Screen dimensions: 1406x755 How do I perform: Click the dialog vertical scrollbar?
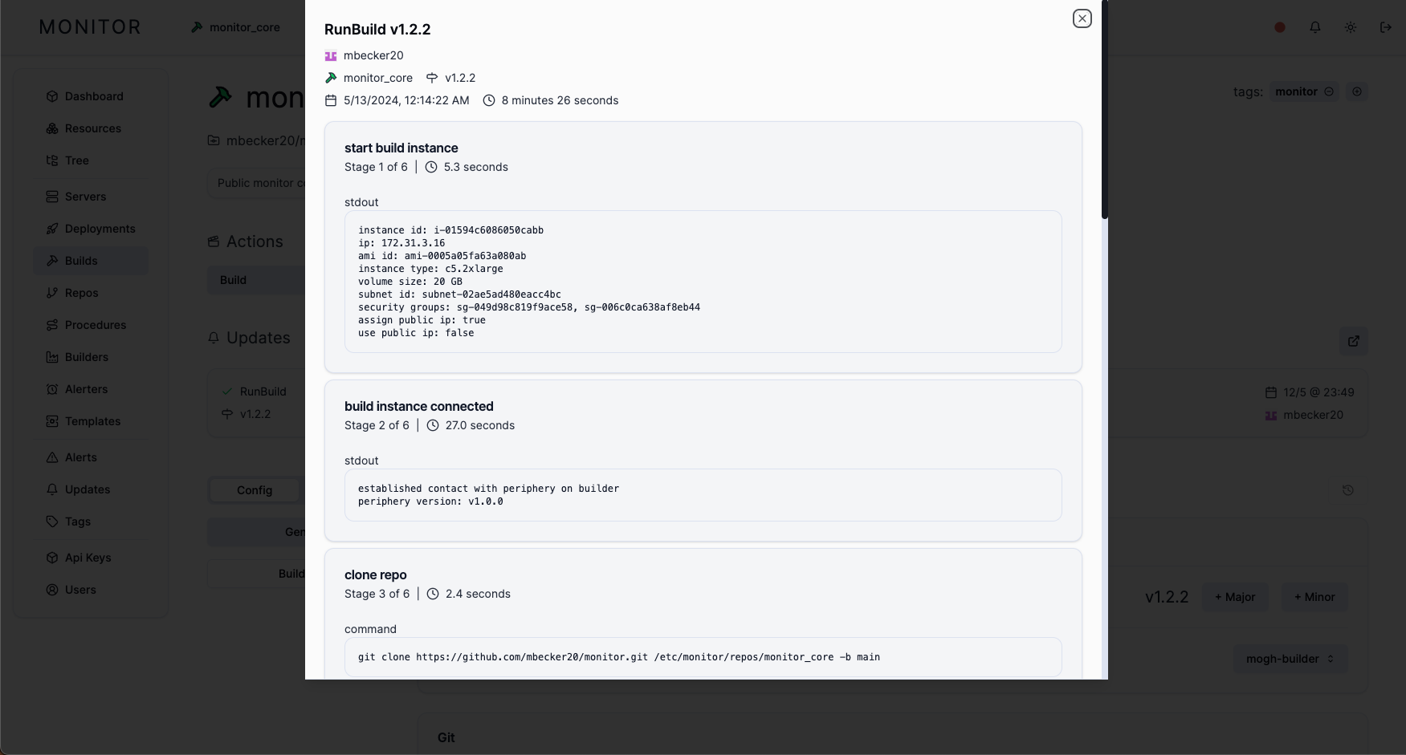[1105, 109]
